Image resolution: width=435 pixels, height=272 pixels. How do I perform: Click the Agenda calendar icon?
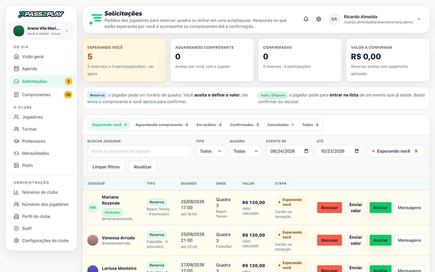tap(16, 69)
